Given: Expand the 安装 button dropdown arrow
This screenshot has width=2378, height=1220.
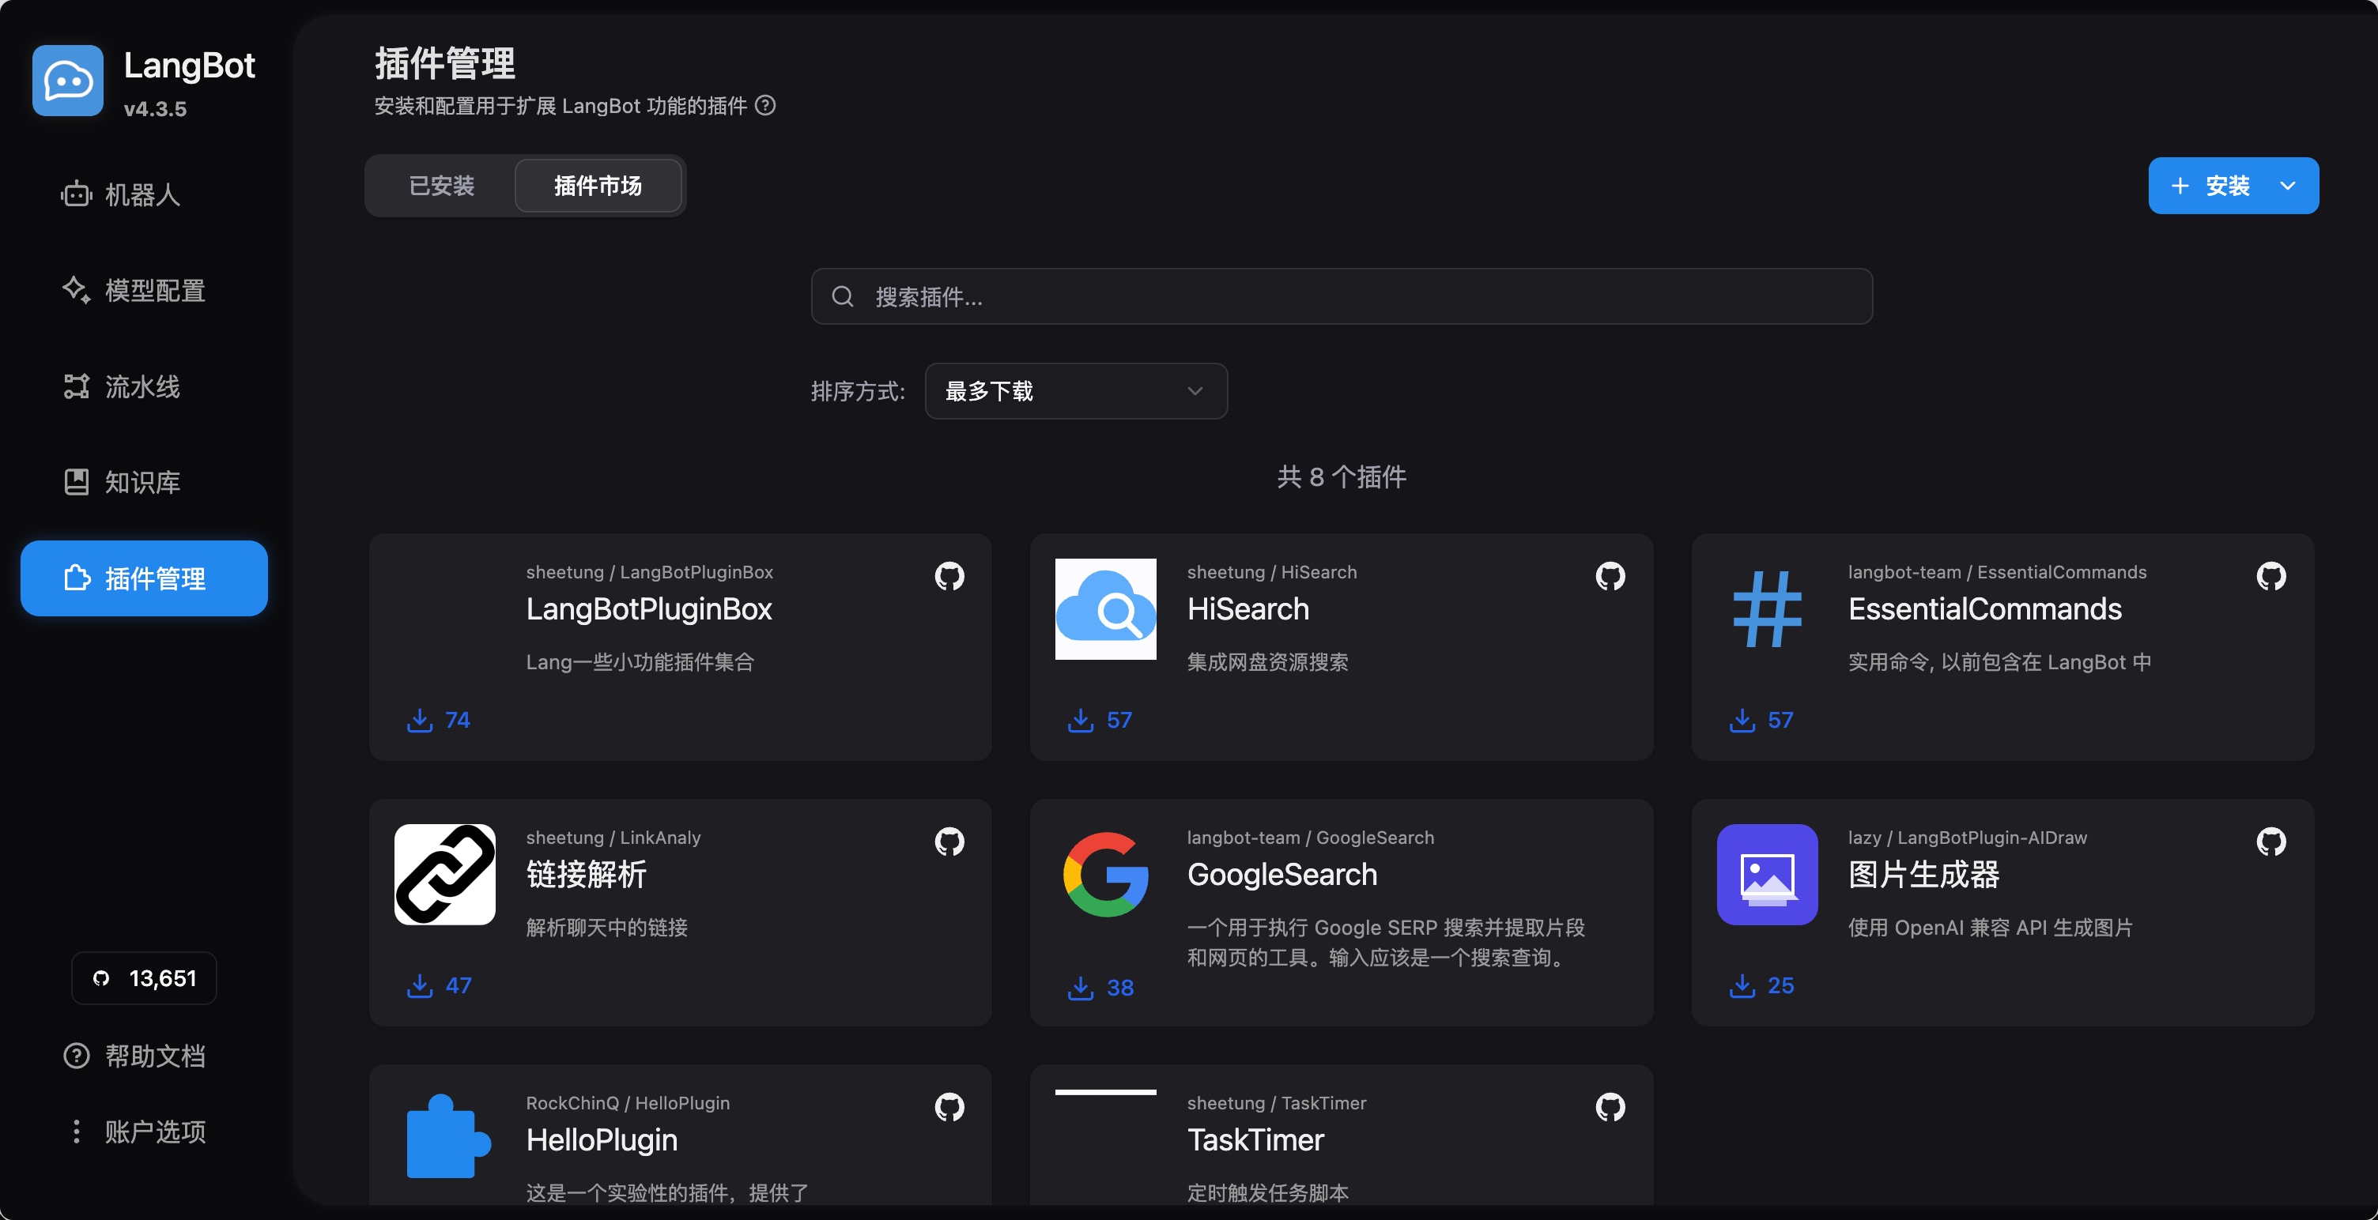Looking at the screenshot, I should click(x=2289, y=186).
